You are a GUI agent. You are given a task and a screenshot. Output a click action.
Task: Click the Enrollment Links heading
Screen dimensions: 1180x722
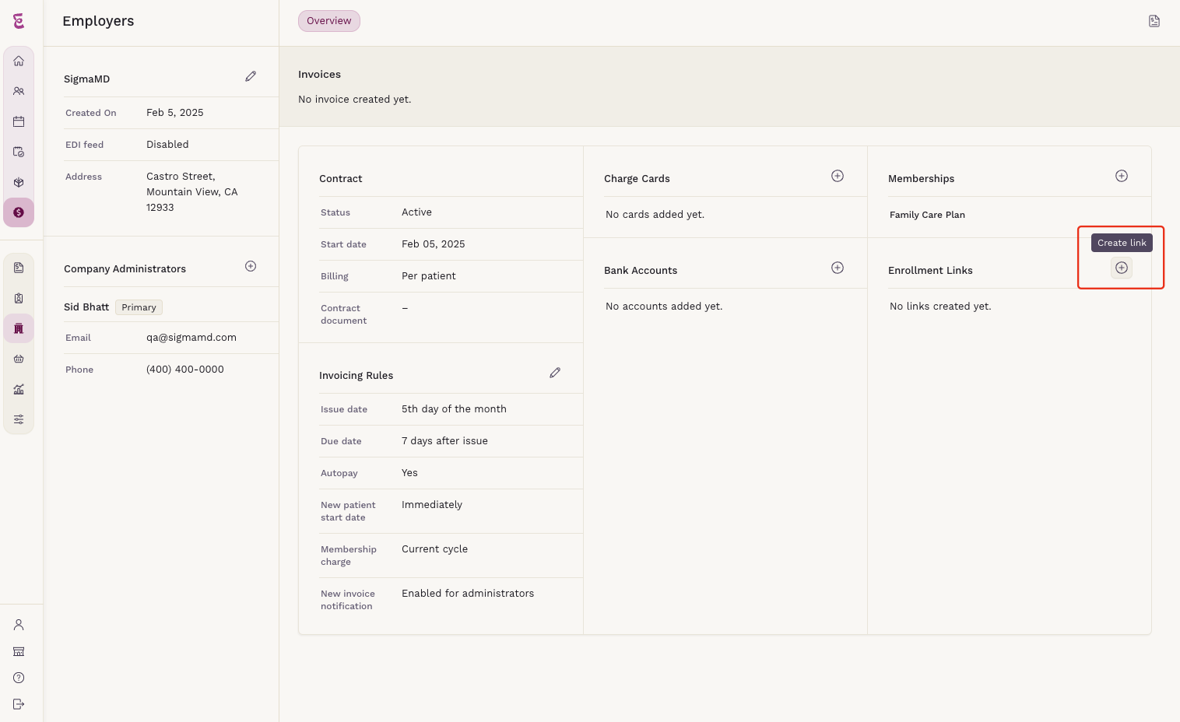click(x=930, y=271)
